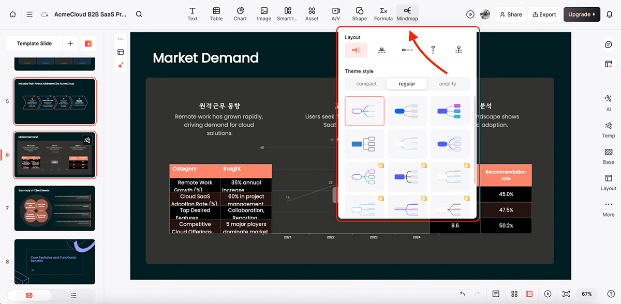
Task: Select slide 7, Summary of Client Needs
Action: [x=54, y=208]
